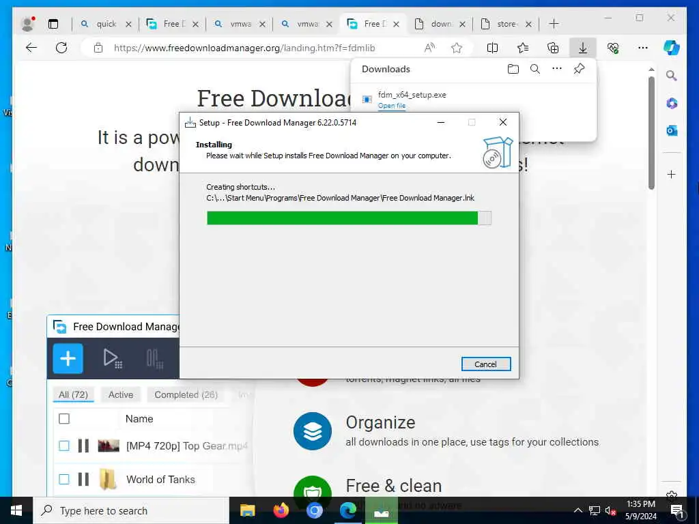Add a sidebar app with plus icon
This screenshot has width=699, height=524.
coord(672,174)
